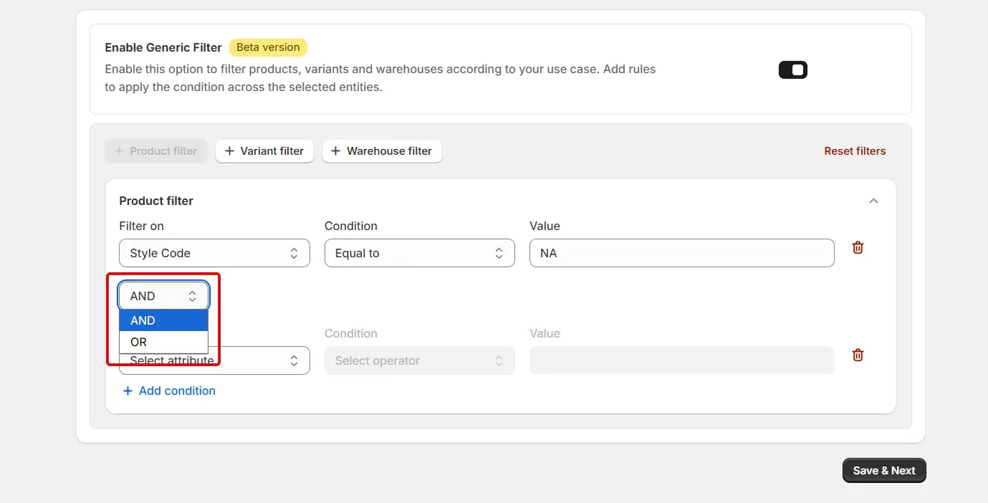Viewport: 988px width, 503px height.
Task: Add a Variant filter
Action: (x=264, y=151)
